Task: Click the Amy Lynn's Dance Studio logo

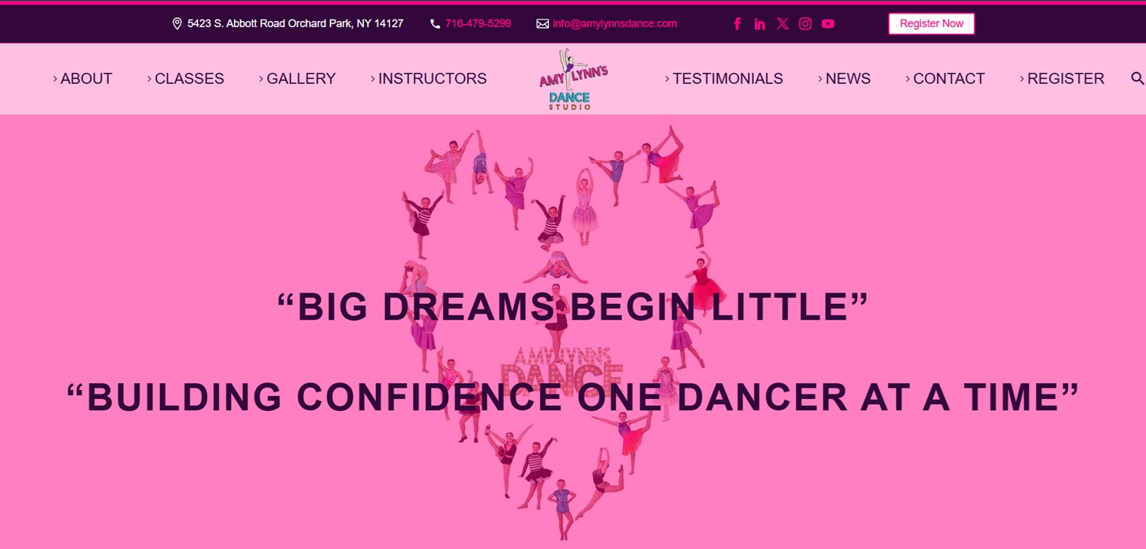Action: (574, 79)
